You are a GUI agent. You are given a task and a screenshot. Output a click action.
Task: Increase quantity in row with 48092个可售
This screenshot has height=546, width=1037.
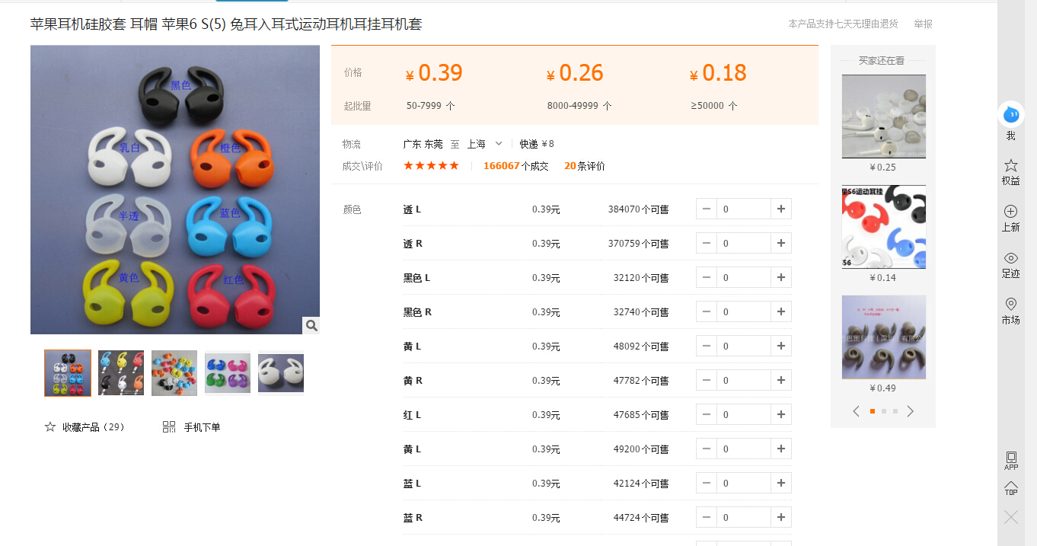(781, 346)
